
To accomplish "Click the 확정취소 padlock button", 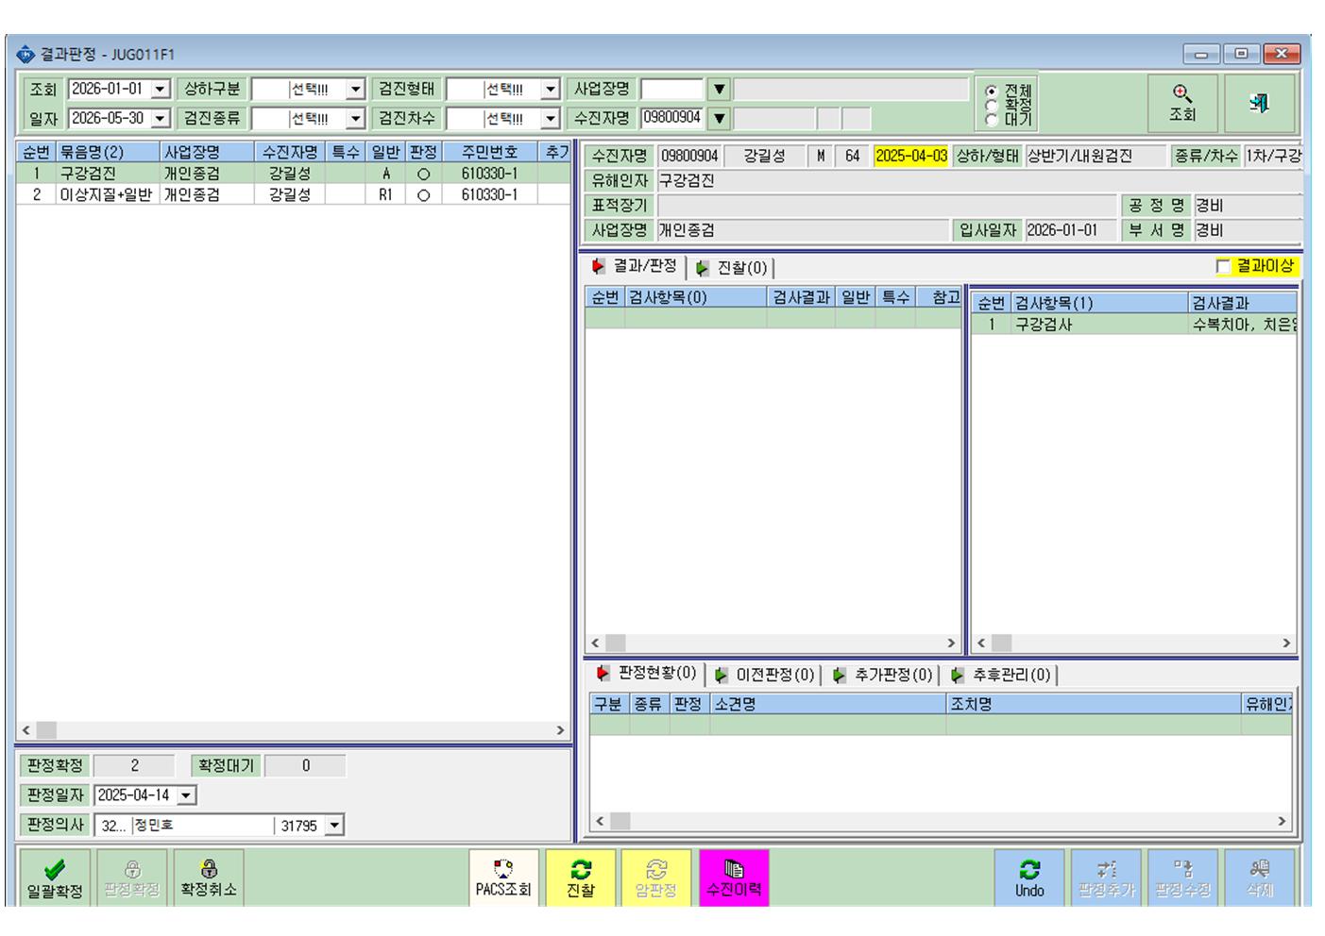I will pyautogui.click(x=209, y=877).
